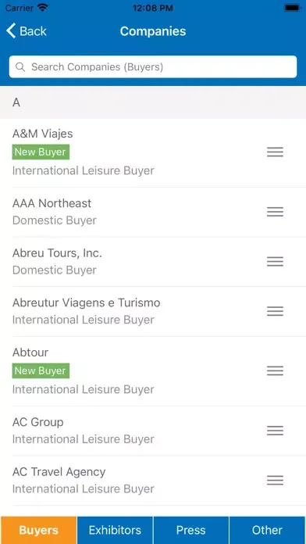The width and height of the screenshot is (306, 544).
Task: Switch to the Exhibitors tab
Action: coord(115,530)
